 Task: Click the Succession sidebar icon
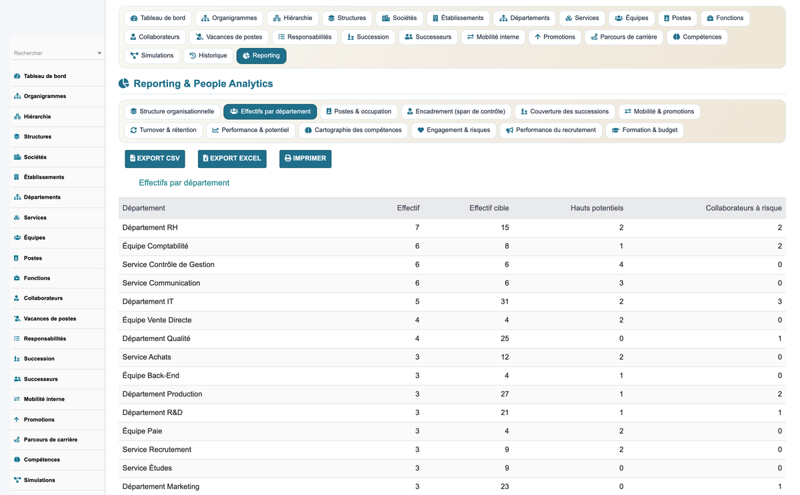point(17,358)
